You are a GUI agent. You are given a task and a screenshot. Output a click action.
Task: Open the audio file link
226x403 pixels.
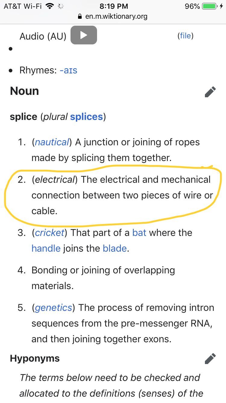pyautogui.click(x=185, y=36)
